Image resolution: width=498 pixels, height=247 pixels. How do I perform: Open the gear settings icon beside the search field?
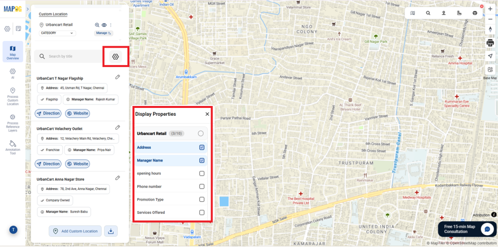(116, 56)
